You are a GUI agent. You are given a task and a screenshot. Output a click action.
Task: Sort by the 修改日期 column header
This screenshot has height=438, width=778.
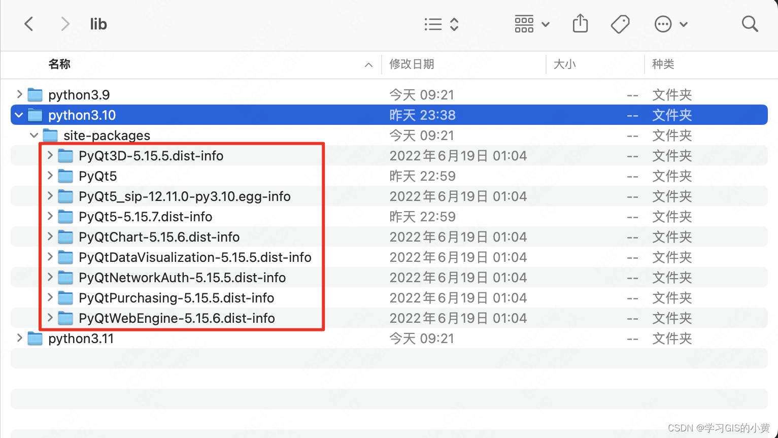(412, 64)
